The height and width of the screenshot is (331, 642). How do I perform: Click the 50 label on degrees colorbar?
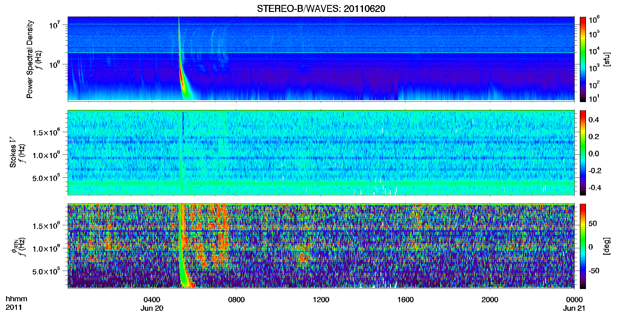pos(593,223)
